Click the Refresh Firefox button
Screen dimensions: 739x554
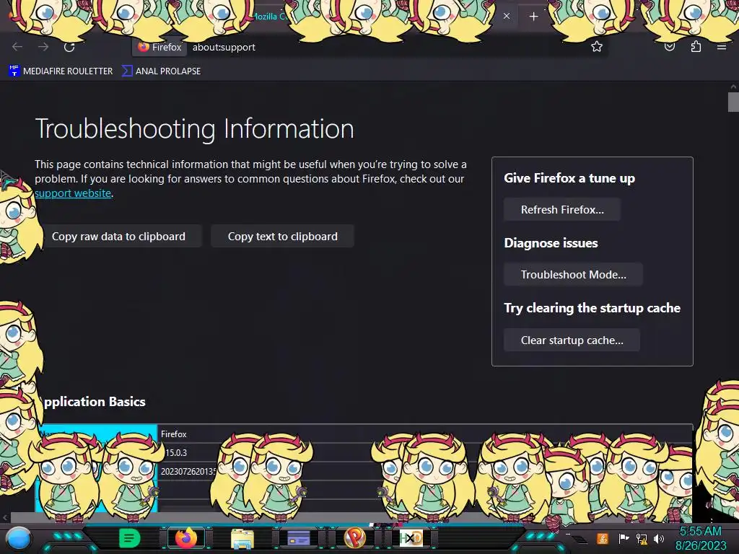click(561, 210)
